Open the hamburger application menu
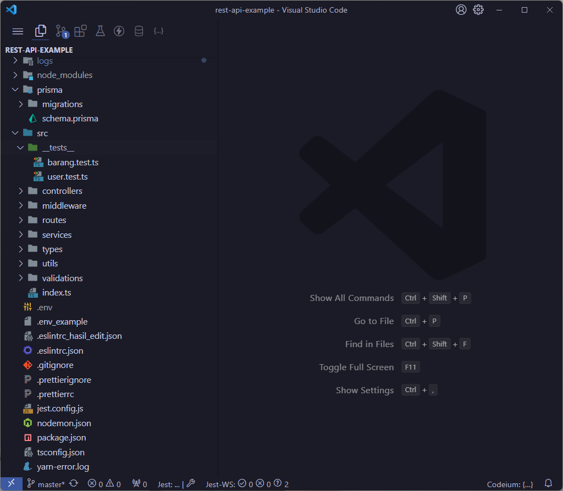 click(x=18, y=31)
